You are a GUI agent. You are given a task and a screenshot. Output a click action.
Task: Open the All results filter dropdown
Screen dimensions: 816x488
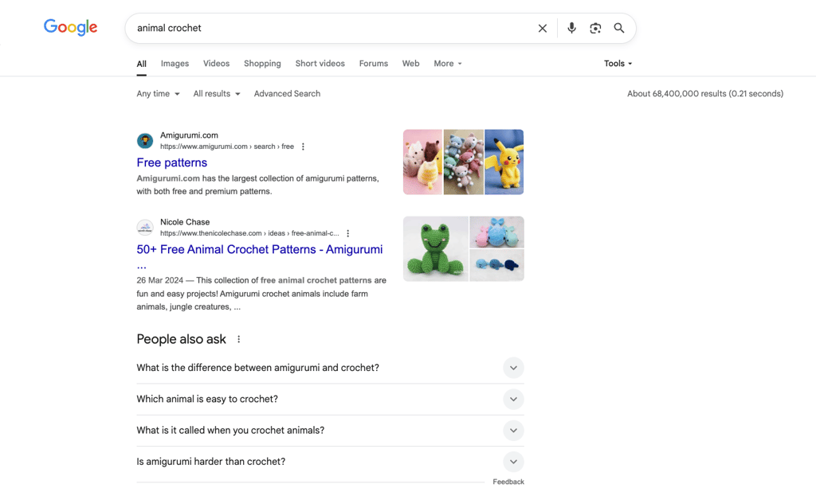[217, 94]
